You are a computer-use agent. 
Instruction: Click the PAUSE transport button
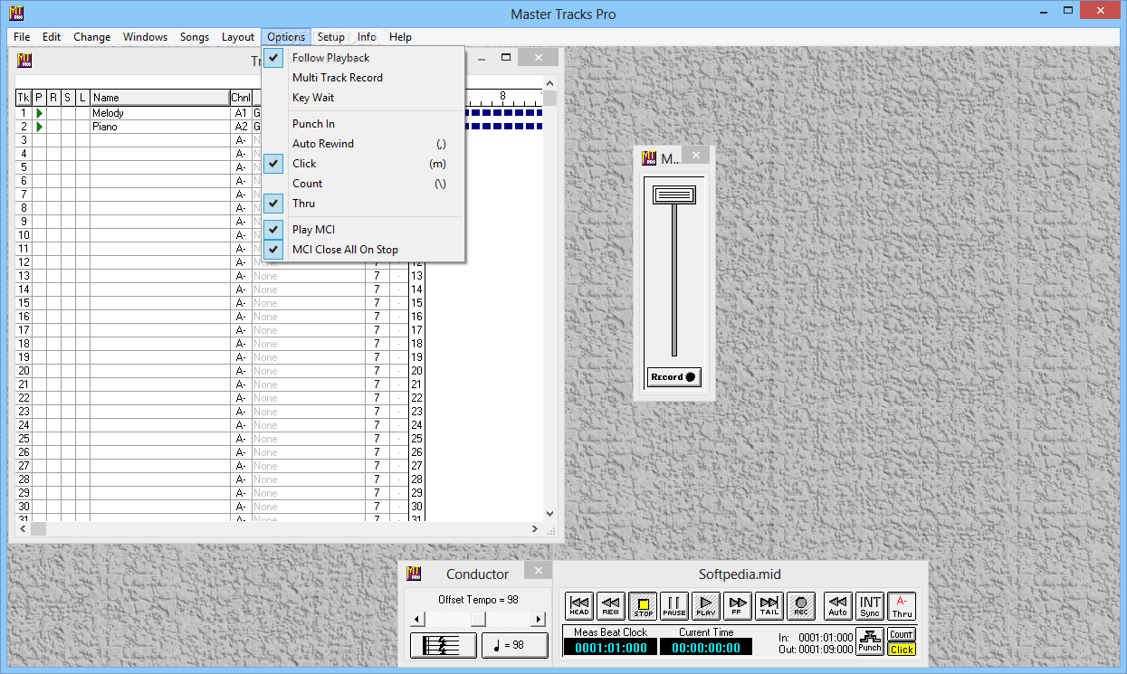674,606
